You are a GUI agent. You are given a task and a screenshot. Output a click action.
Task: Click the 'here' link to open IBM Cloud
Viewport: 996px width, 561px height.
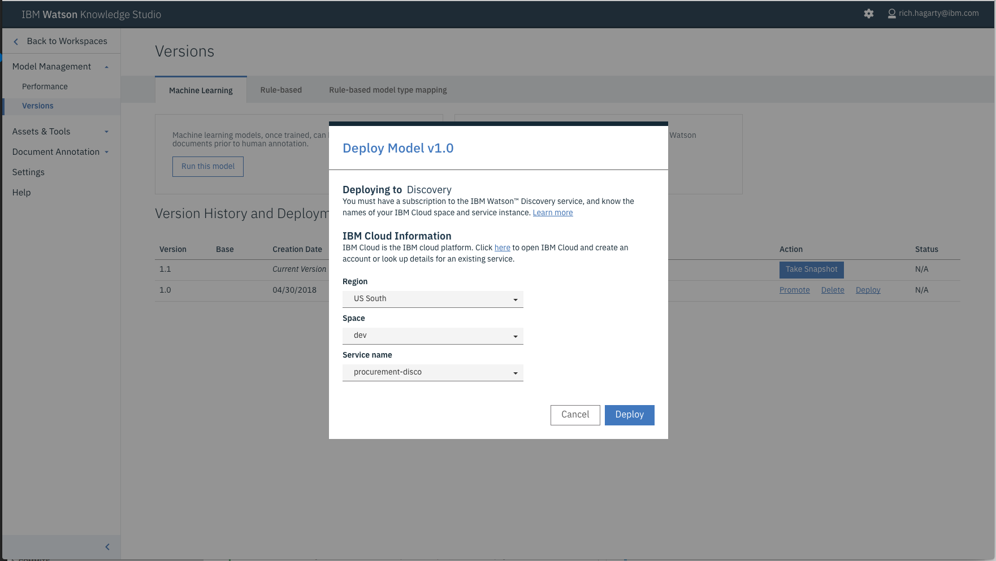coord(503,247)
